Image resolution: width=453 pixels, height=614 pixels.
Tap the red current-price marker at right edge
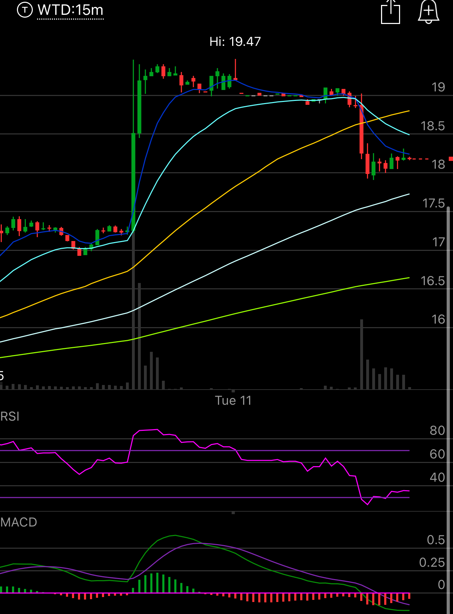click(451, 159)
